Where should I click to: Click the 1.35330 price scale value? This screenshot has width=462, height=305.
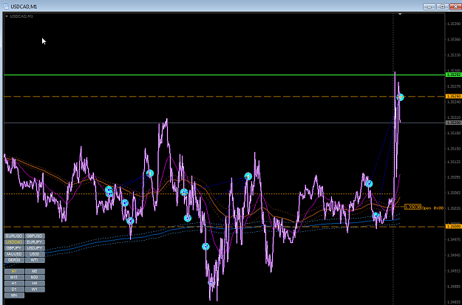(453, 55)
